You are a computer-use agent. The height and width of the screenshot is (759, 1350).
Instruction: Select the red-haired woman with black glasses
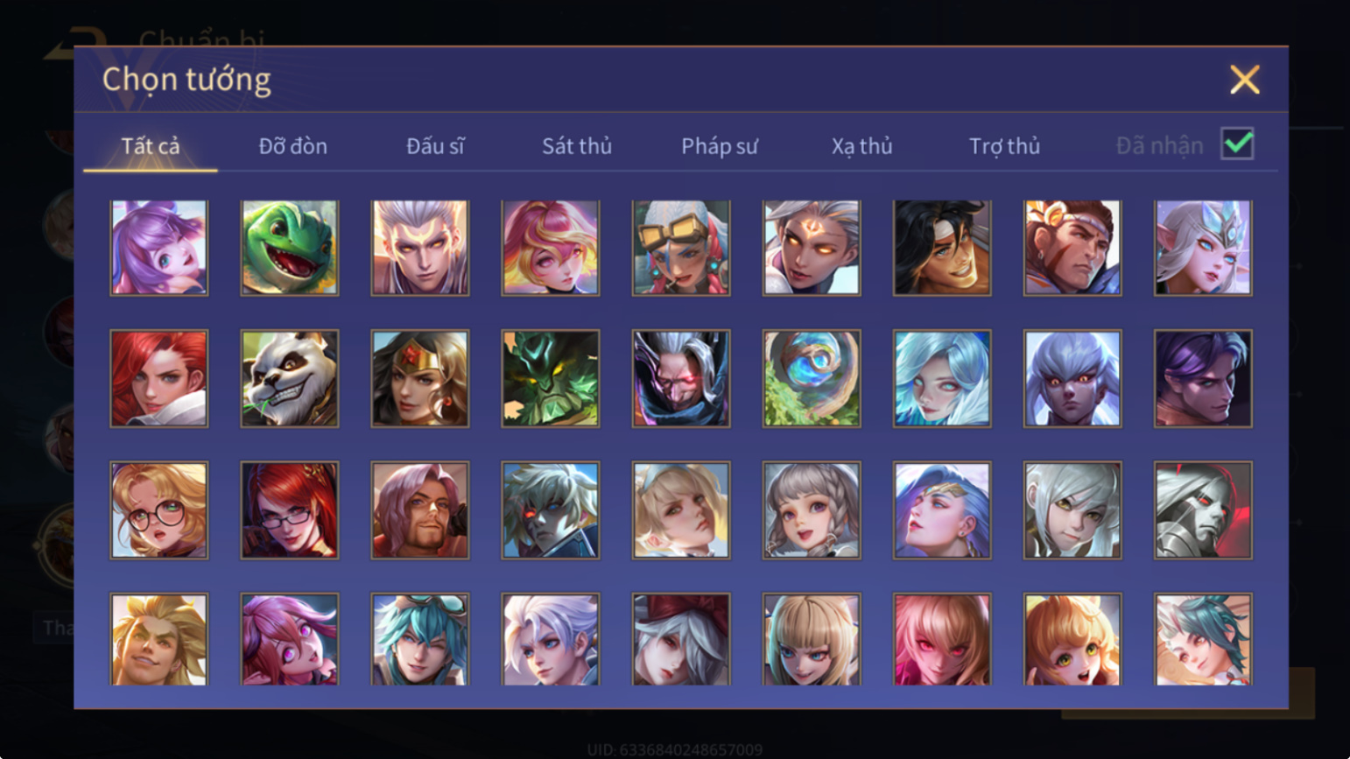coord(290,510)
